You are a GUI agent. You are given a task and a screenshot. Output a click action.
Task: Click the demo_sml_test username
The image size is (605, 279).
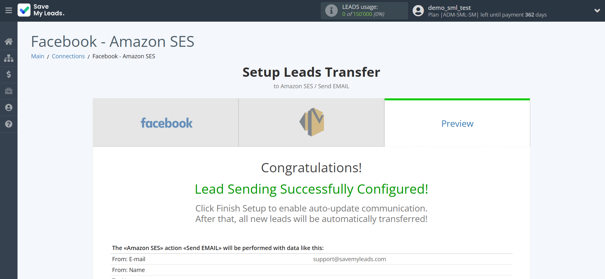449,8
